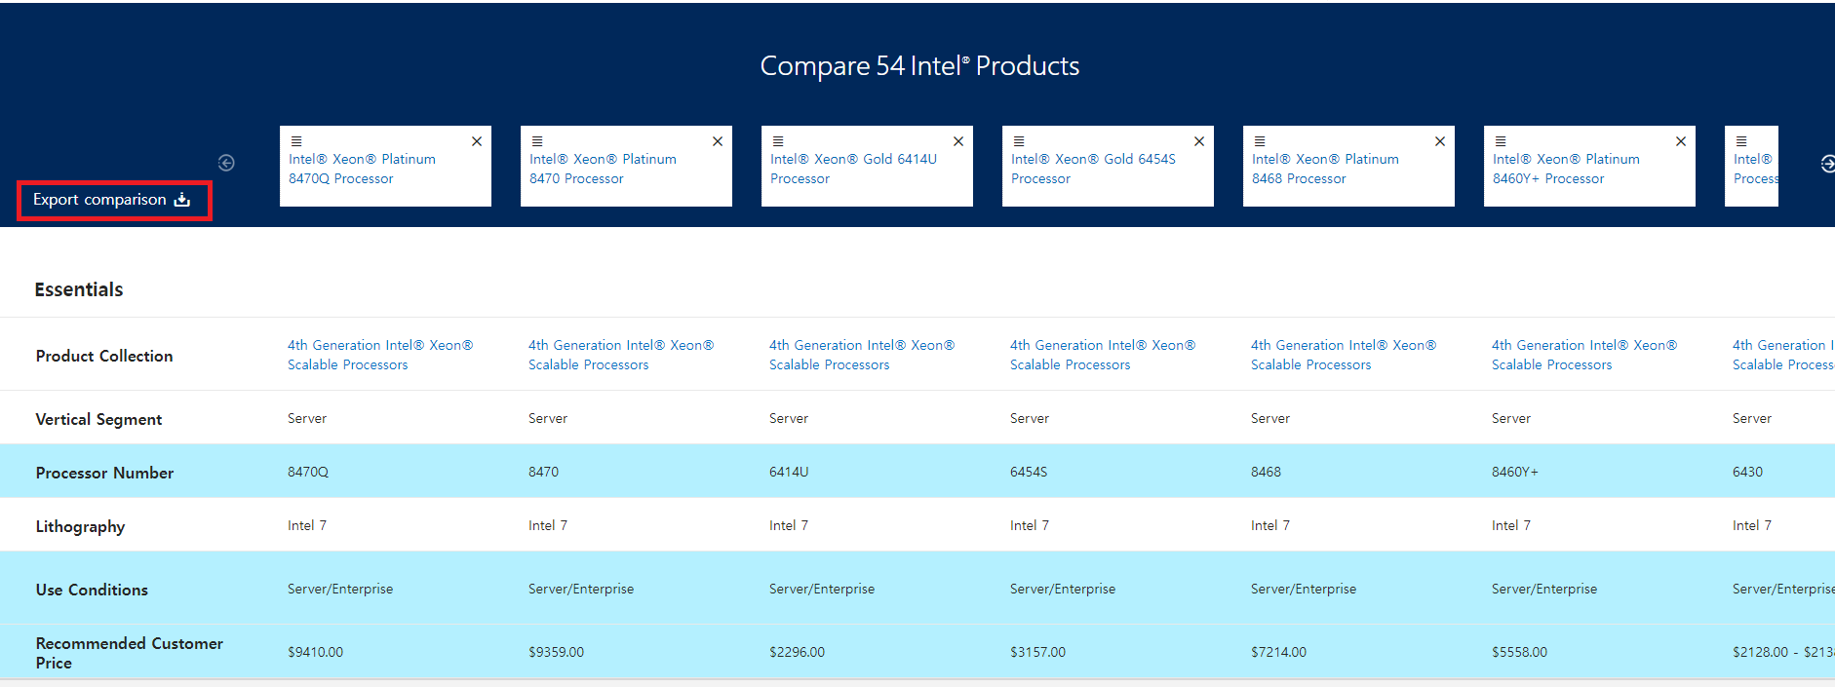Click reorder handle on 8460Y+ card
1835x687 pixels.
(1501, 141)
